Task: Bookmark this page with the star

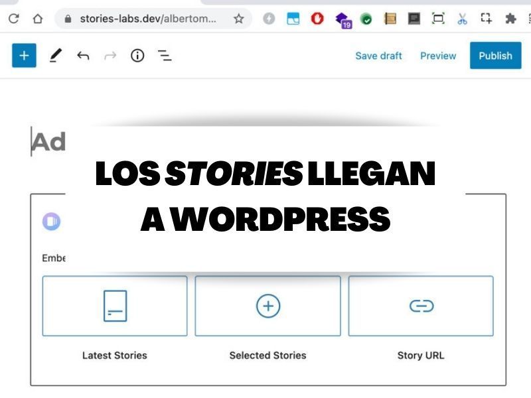Action: (x=239, y=19)
